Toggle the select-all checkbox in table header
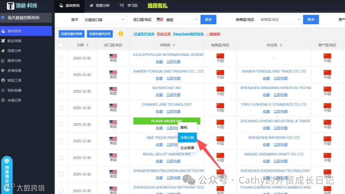This screenshot has width=345, height=194. tap(61, 45)
